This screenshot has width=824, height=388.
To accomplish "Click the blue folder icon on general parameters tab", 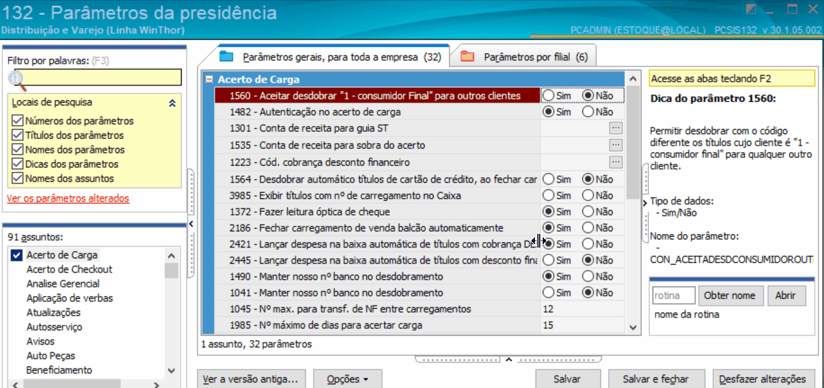I will pyautogui.click(x=226, y=57).
